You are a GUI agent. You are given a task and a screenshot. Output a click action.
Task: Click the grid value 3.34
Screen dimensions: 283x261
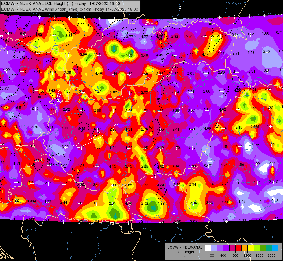[x=267, y=70]
